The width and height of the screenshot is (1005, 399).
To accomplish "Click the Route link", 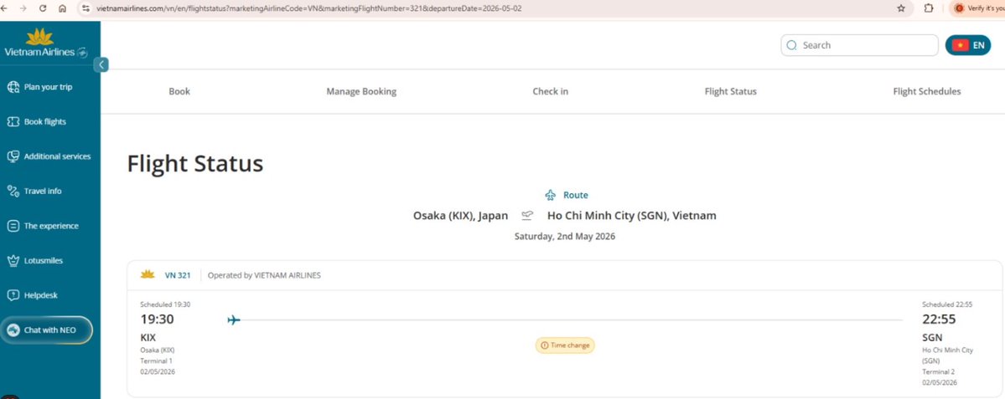I will (576, 195).
